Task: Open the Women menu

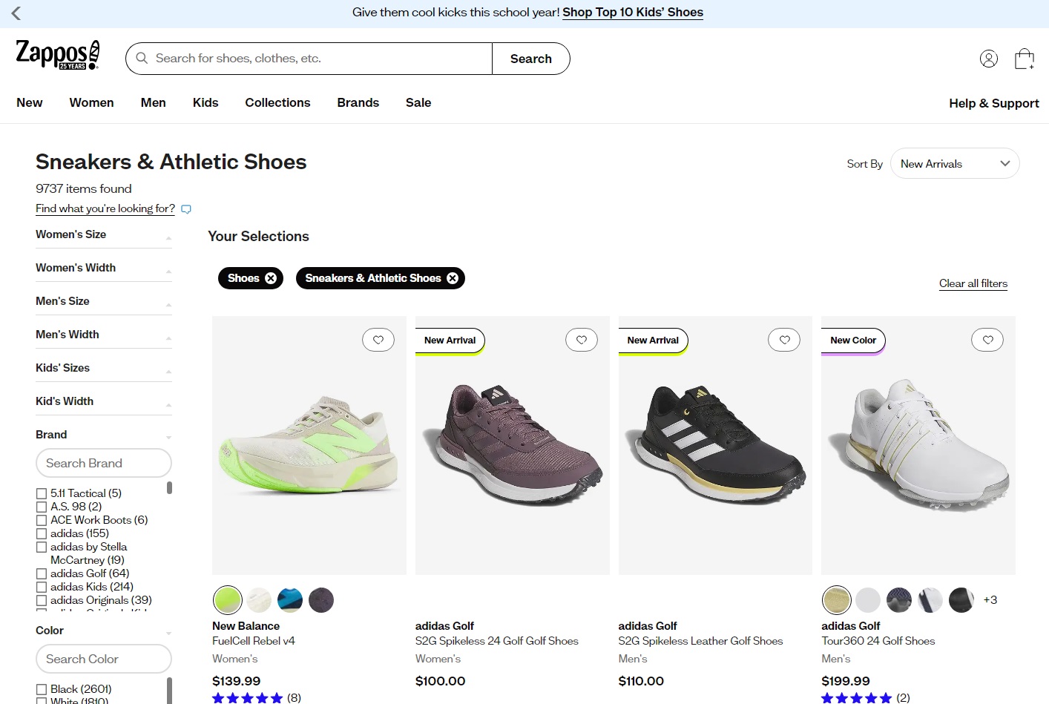Action: click(92, 102)
